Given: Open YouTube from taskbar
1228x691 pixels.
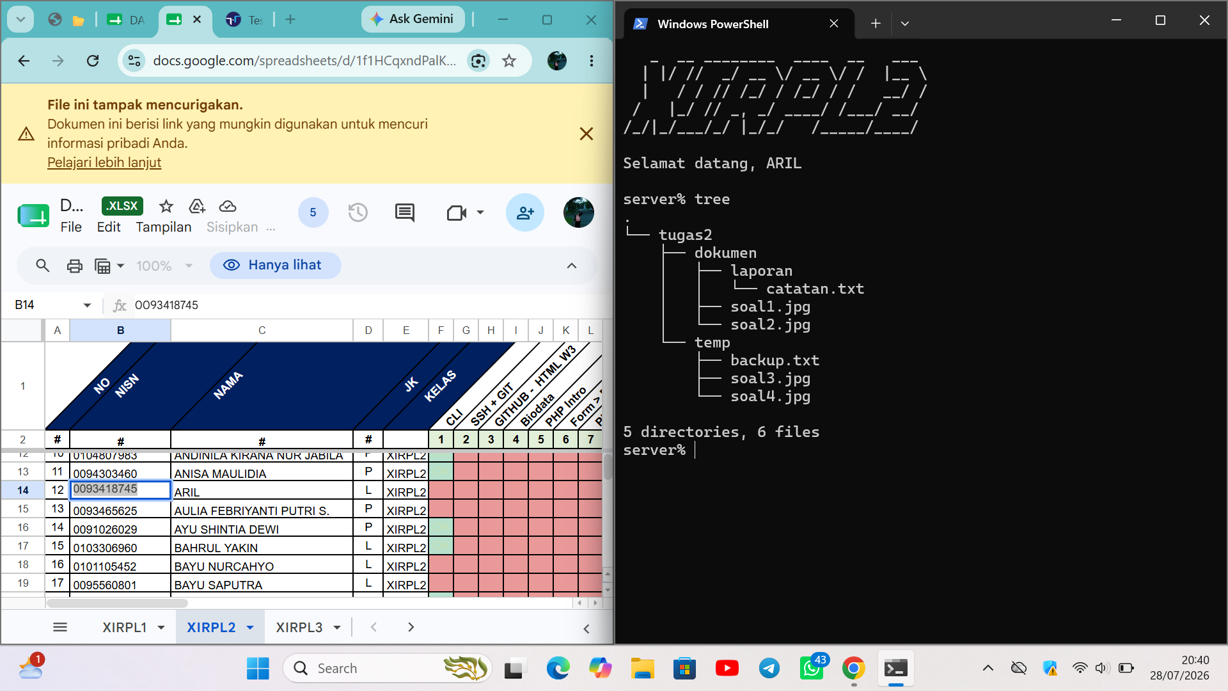Looking at the screenshot, I should click(x=727, y=669).
